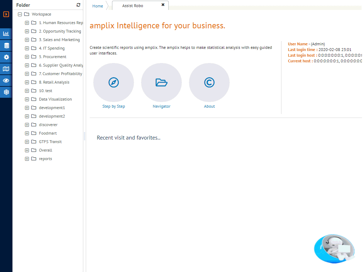Select the 8. Retail Analysis label
Viewport: 363px width, 272px height.
tap(54, 82)
